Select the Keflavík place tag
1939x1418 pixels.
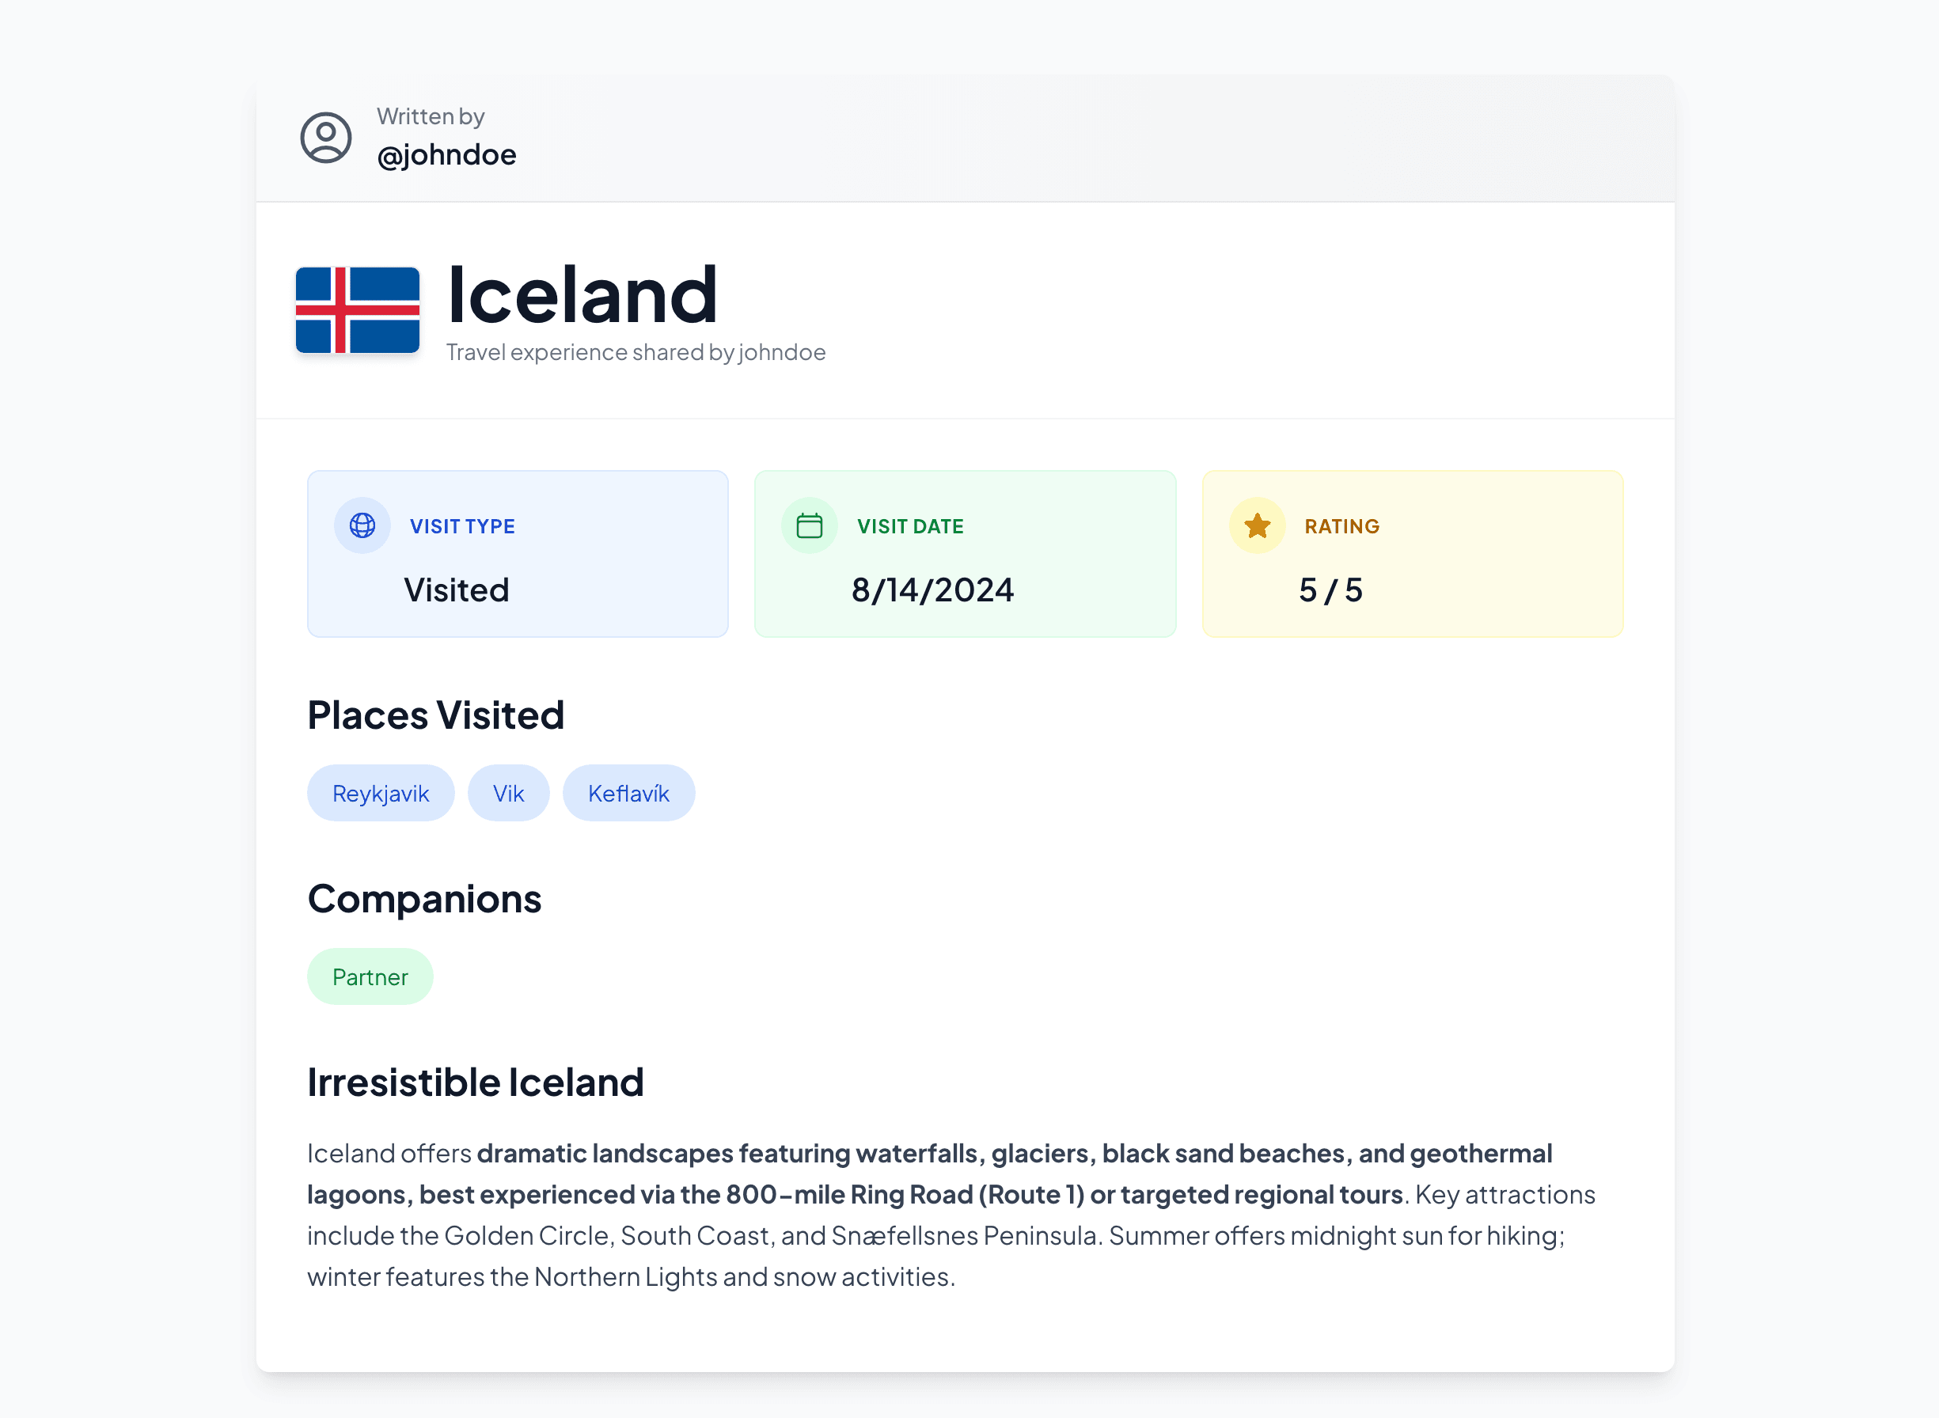629,793
